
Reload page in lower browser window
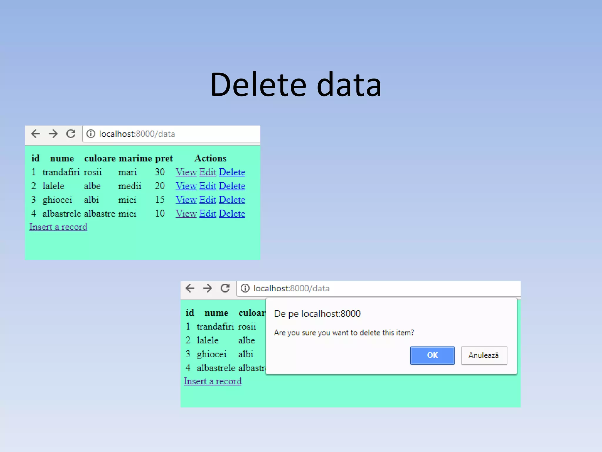click(x=225, y=288)
